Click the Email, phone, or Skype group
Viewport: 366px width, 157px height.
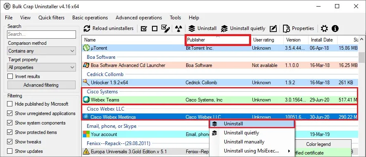[112, 126]
